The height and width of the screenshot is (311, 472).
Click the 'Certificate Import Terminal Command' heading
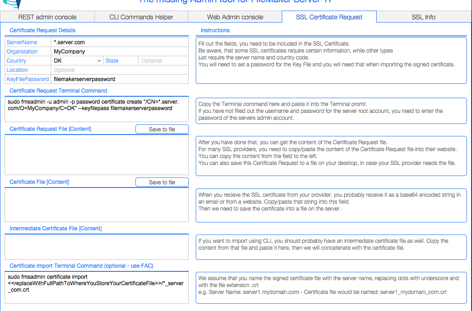[x=82, y=266]
